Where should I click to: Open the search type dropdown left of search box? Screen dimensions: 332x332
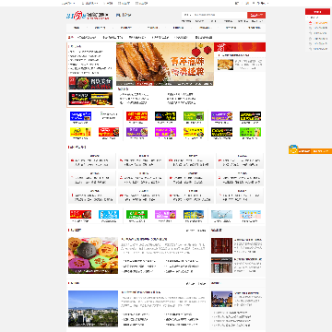[x=186, y=15]
